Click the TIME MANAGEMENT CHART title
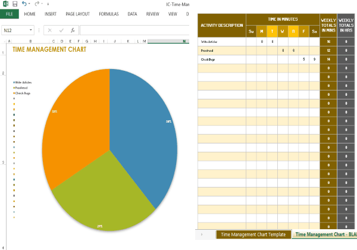Viewport: 357px width, 250px height. tap(49, 49)
